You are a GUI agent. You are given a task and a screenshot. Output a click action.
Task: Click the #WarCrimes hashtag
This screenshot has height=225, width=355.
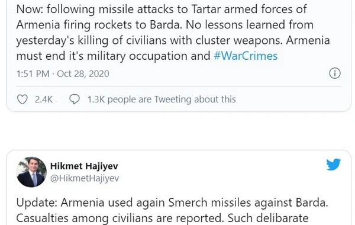click(x=246, y=56)
